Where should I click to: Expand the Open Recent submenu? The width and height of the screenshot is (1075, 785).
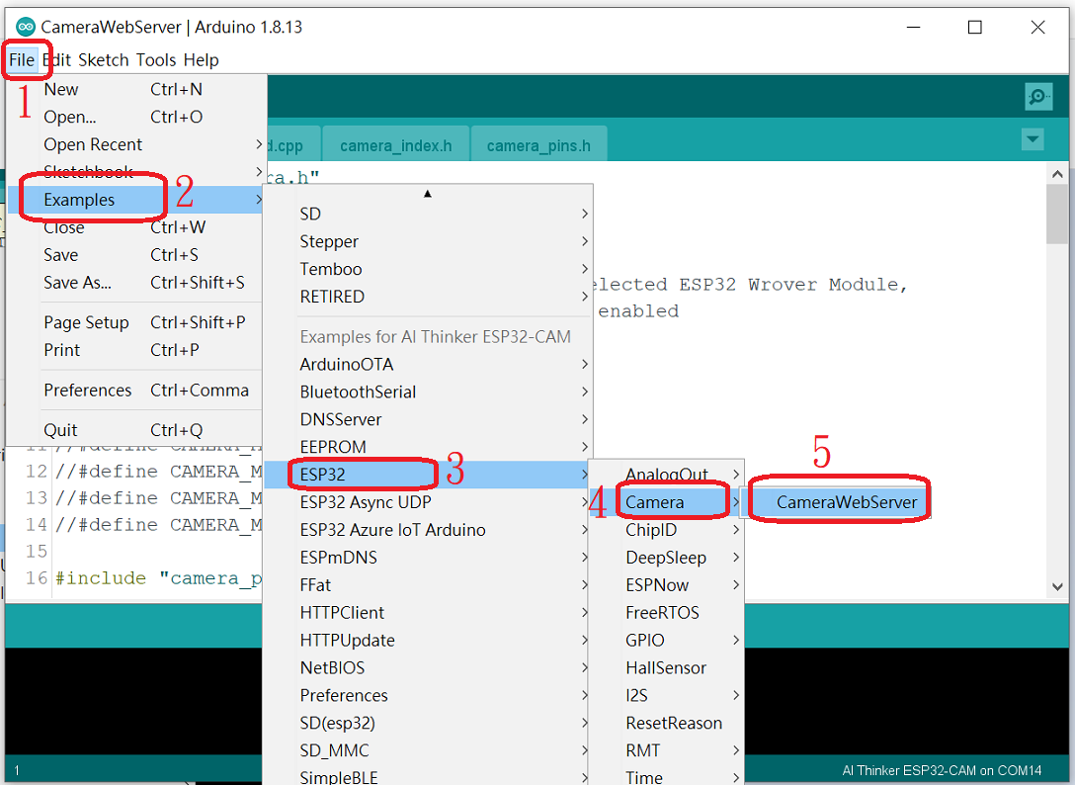[x=135, y=144]
